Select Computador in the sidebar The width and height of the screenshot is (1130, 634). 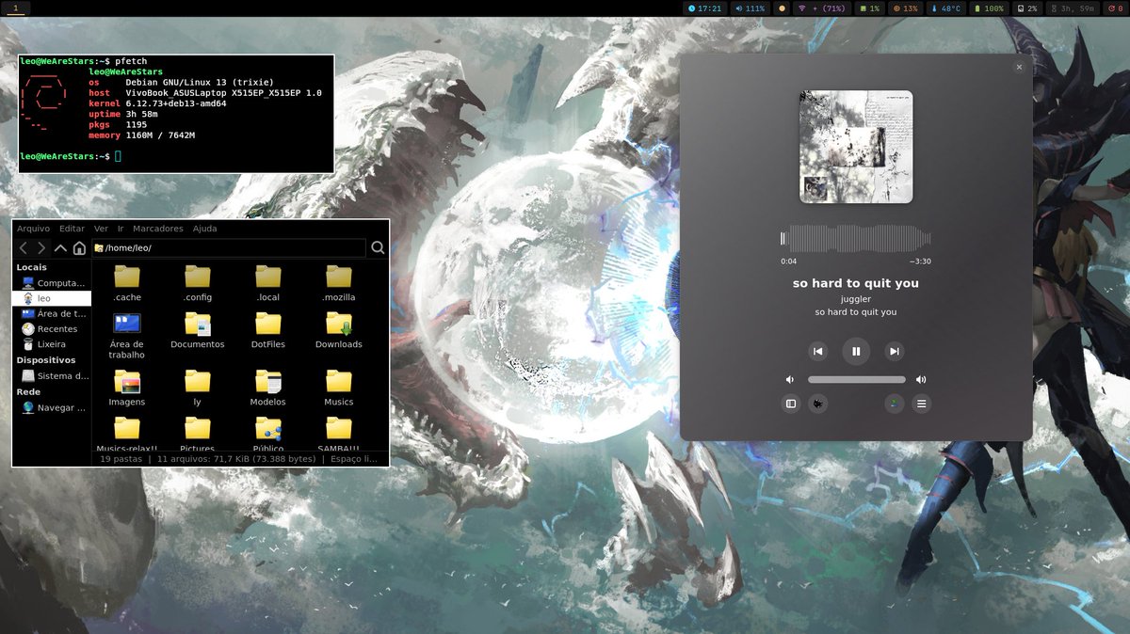coord(52,282)
